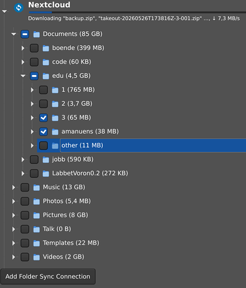
Task: Click the folder icon for "3 (65 MB)"
Action: (55, 118)
